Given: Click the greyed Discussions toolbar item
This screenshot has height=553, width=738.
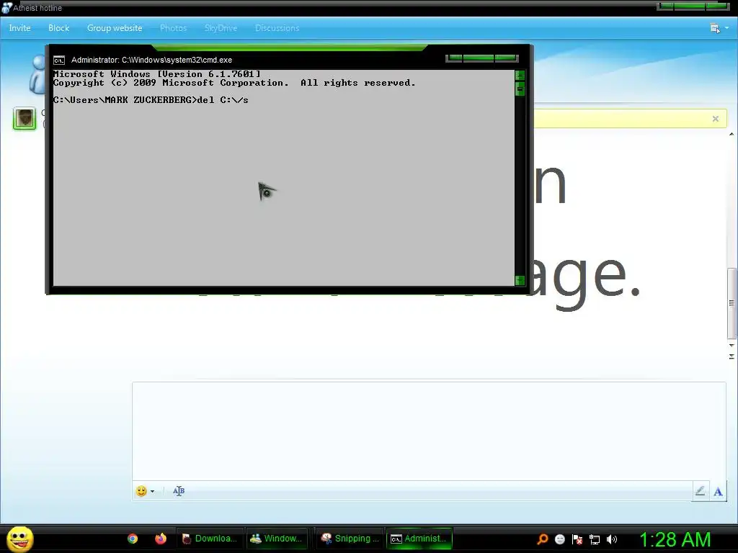Looking at the screenshot, I should [277, 28].
